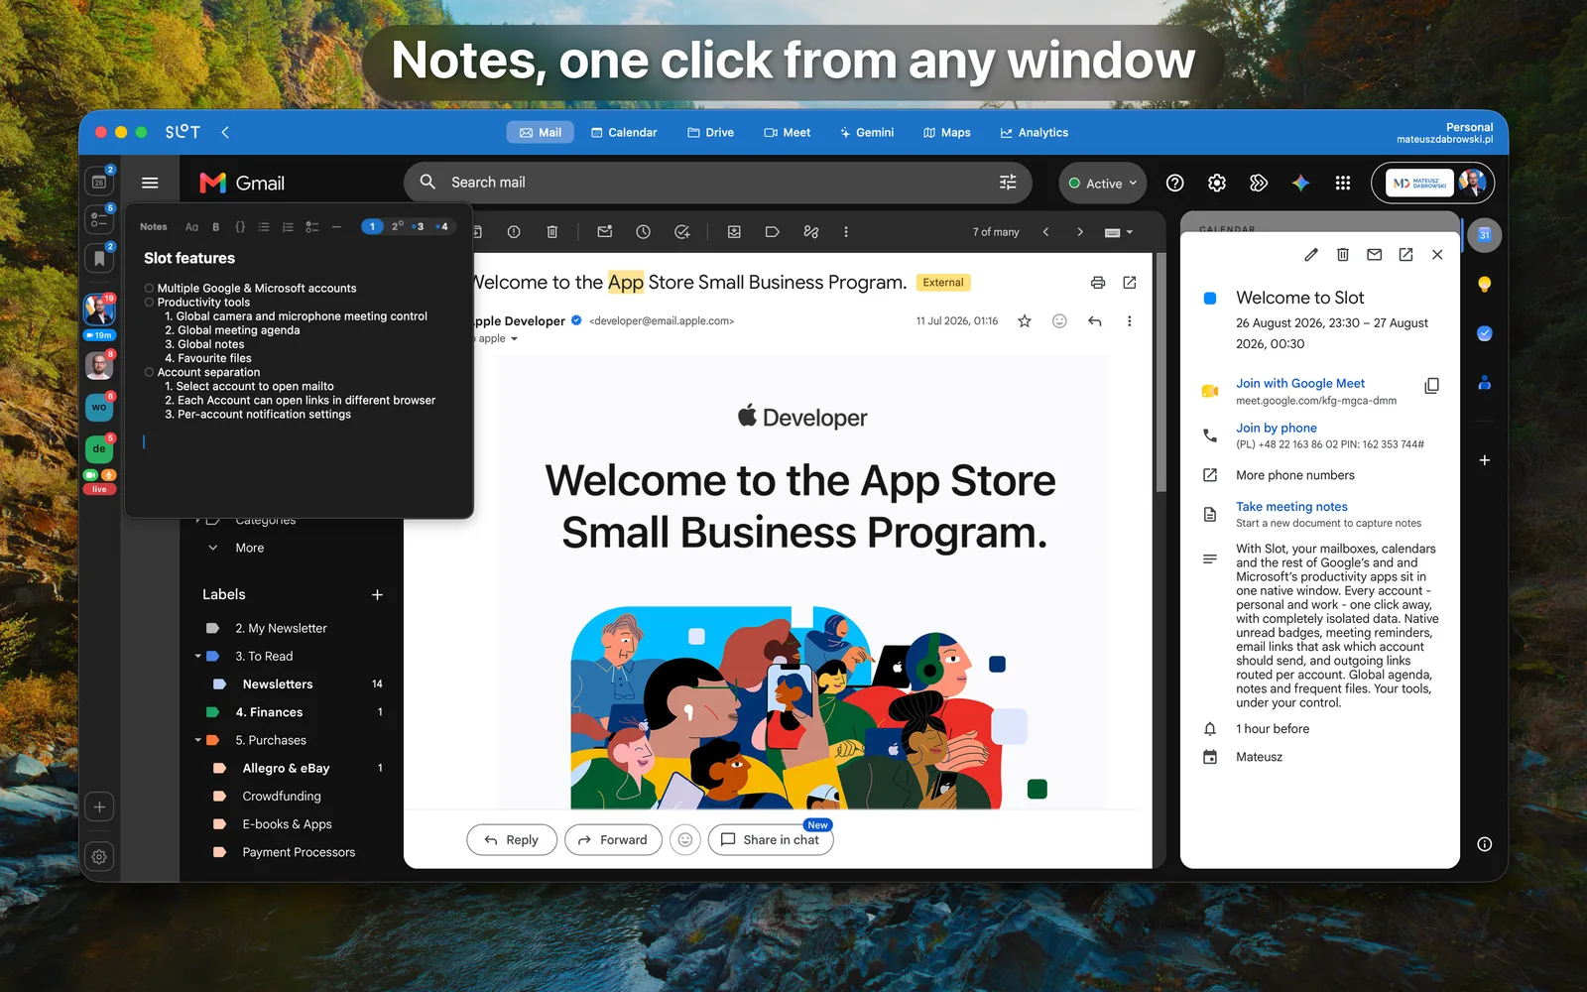Screen dimensions: 1587x992
Task: Toggle numbered list in Notes toolbar
Action: (288, 227)
